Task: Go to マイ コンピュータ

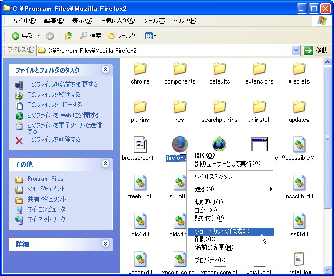Action: (46, 209)
